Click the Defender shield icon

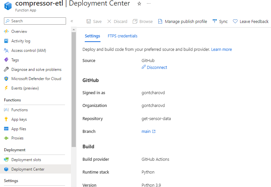click(x=6, y=78)
